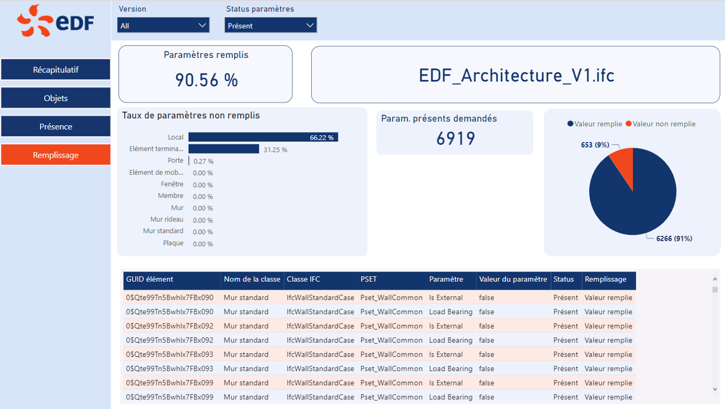Sort by Valeur du paramètre column
Viewport: 725px width, 409px height.
[x=513, y=280]
